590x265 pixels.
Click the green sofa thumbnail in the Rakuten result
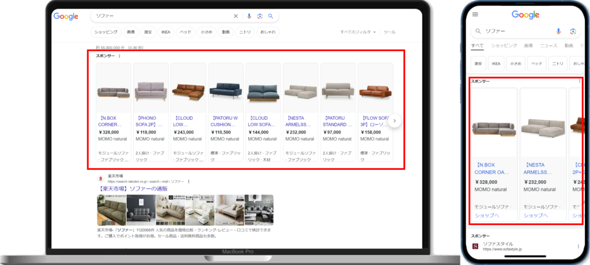click(x=112, y=210)
